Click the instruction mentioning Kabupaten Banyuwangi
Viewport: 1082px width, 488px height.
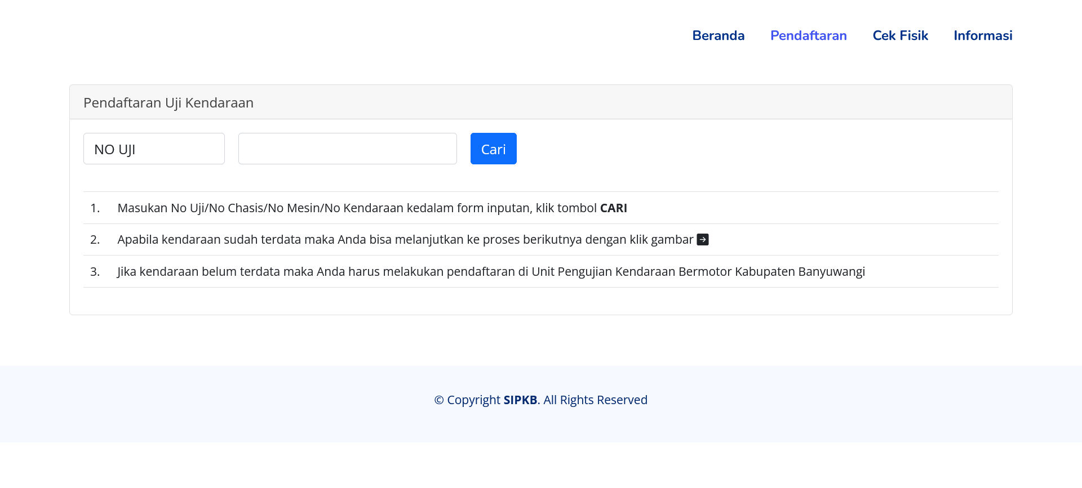[x=490, y=272]
